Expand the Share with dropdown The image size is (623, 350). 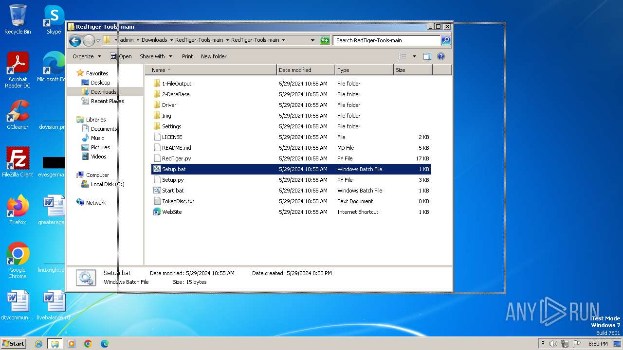pyautogui.click(x=156, y=56)
